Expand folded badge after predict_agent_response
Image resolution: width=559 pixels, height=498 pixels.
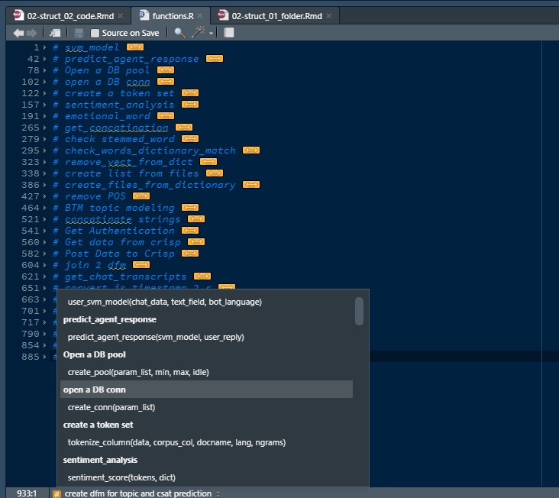pyautogui.click(x=215, y=59)
